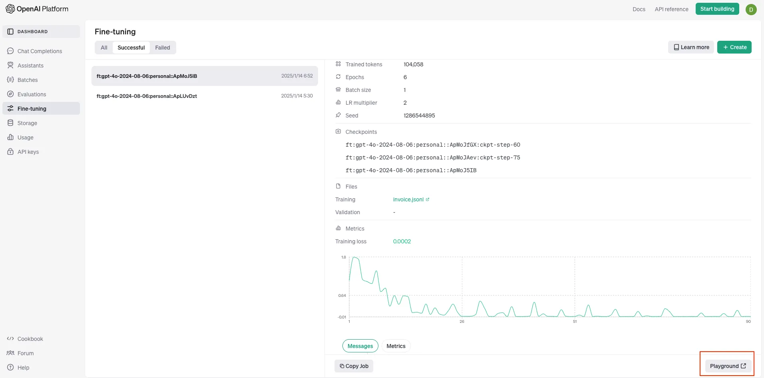Click final checkpoint ft:gpt-4o-2024-08-06:personal::ApMoJ5IB
The height and width of the screenshot is (378, 764).
pos(411,170)
